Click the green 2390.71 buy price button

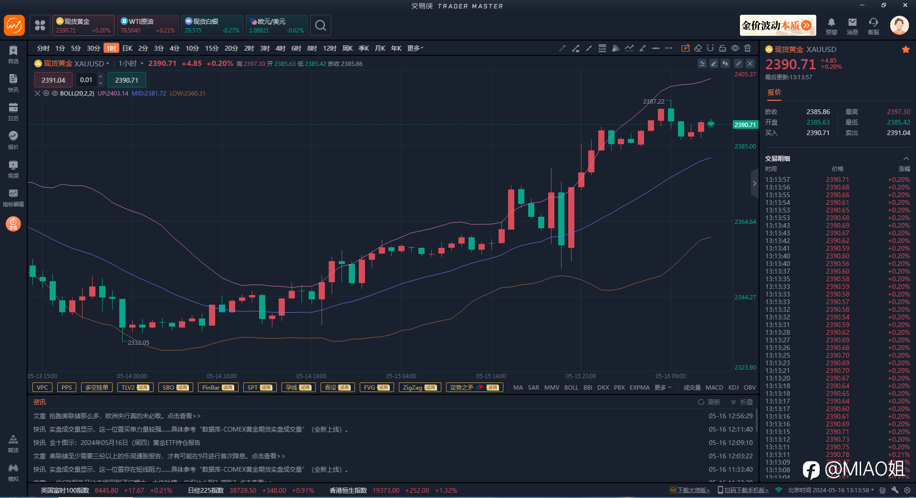(x=126, y=80)
